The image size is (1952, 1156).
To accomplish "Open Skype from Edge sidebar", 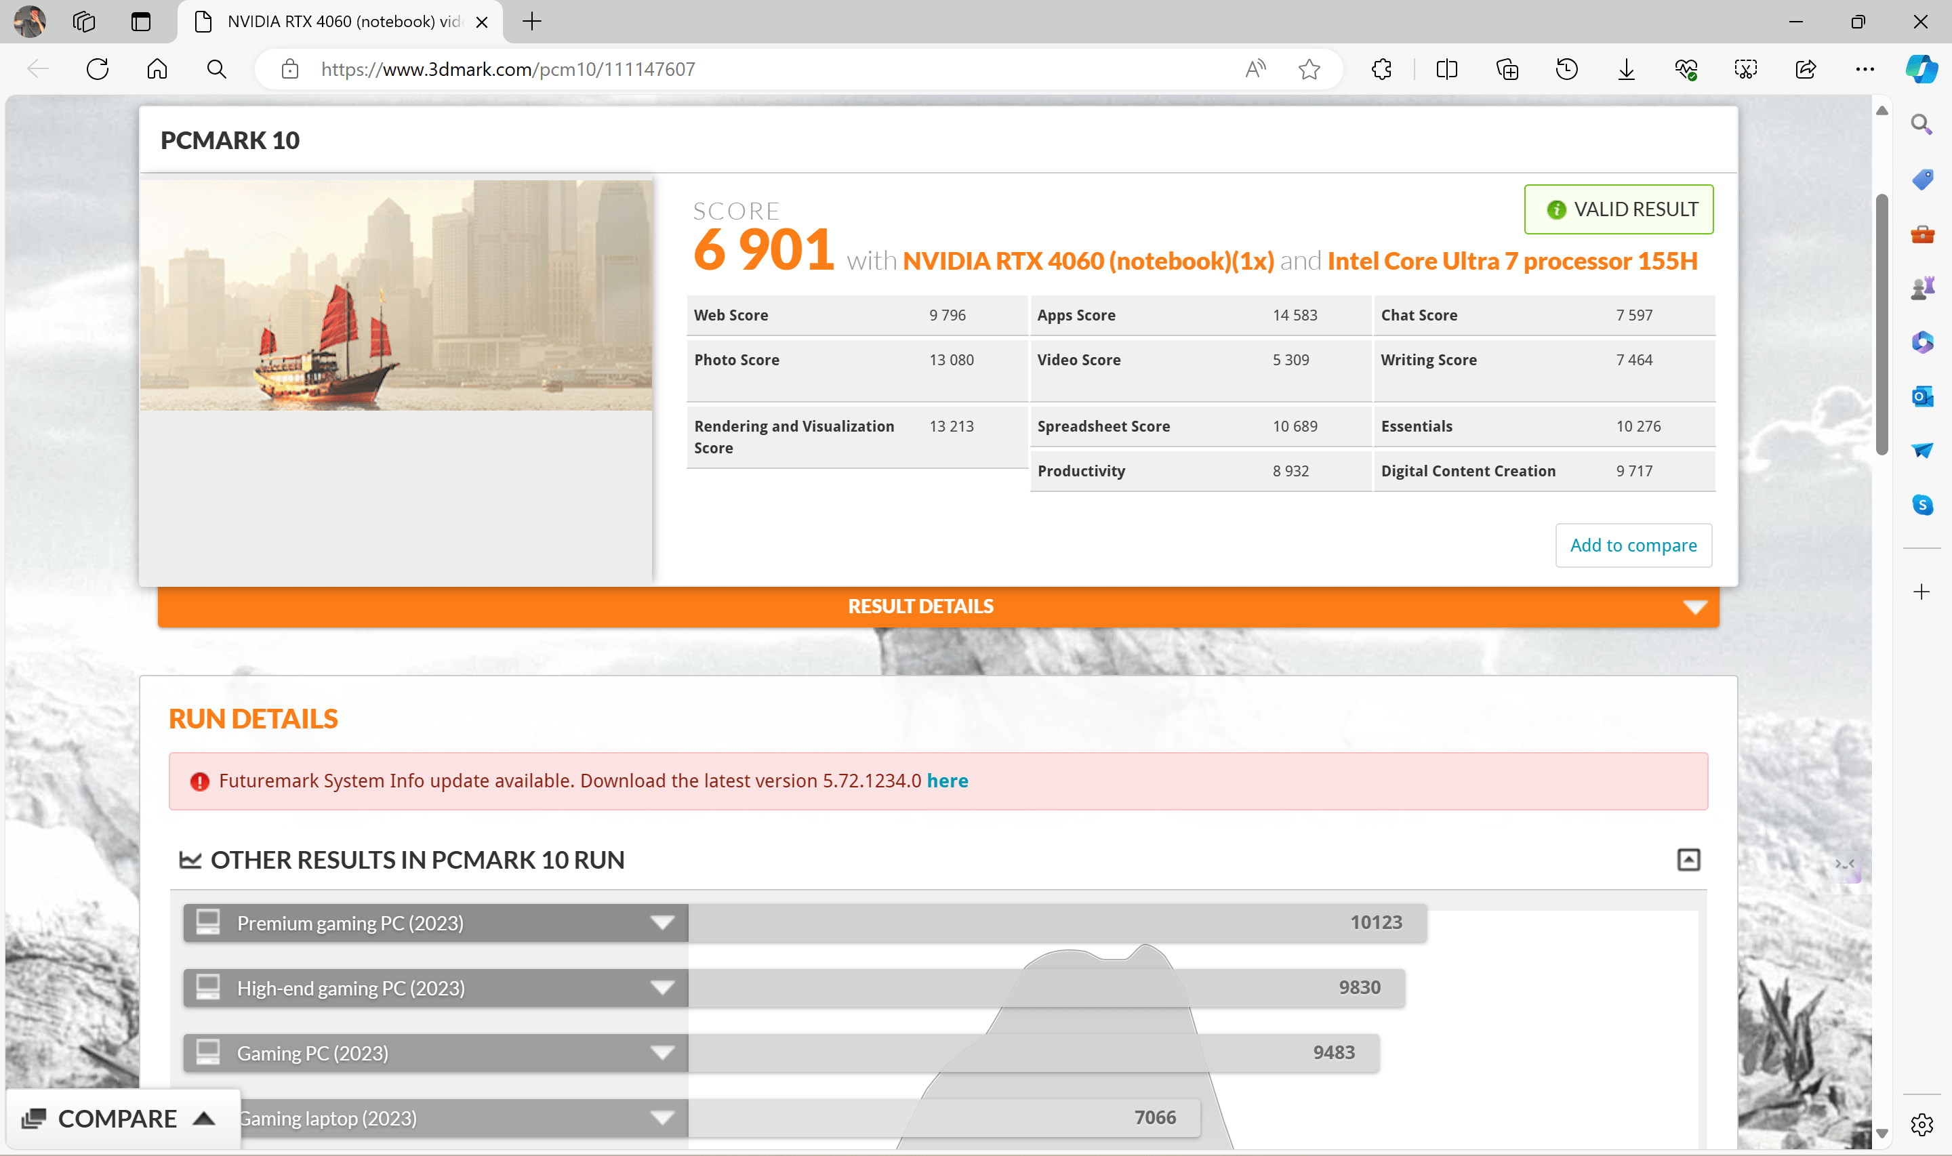I will [x=1921, y=505].
